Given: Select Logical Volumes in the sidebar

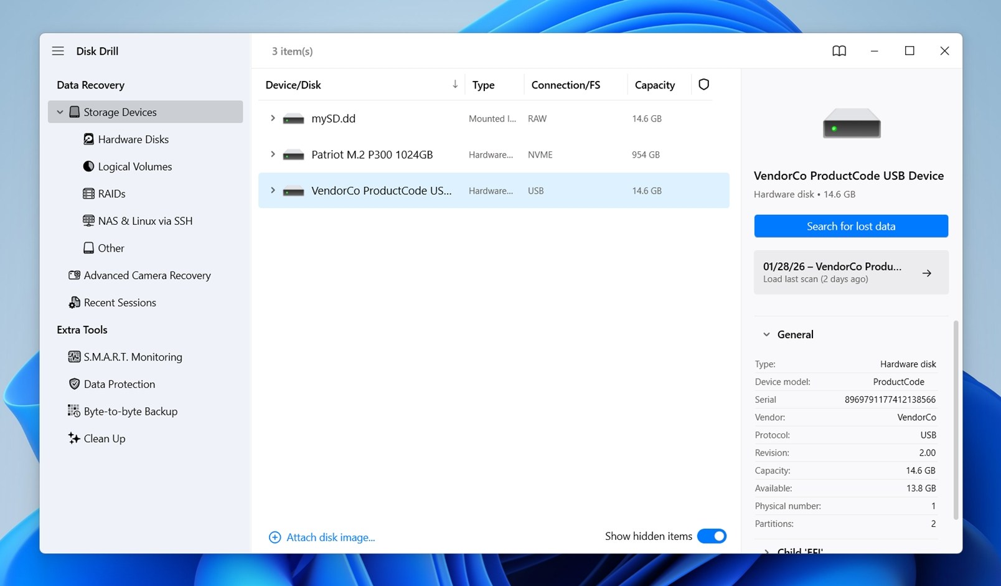Looking at the screenshot, I should pyautogui.click(x=134, y=166).
